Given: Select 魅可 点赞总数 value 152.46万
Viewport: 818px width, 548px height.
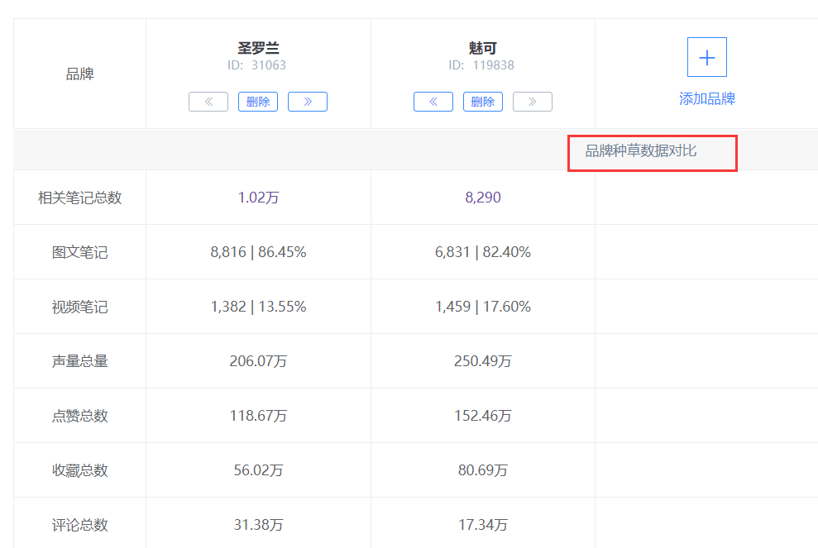Looking at the screenshot, I should 483,416.
